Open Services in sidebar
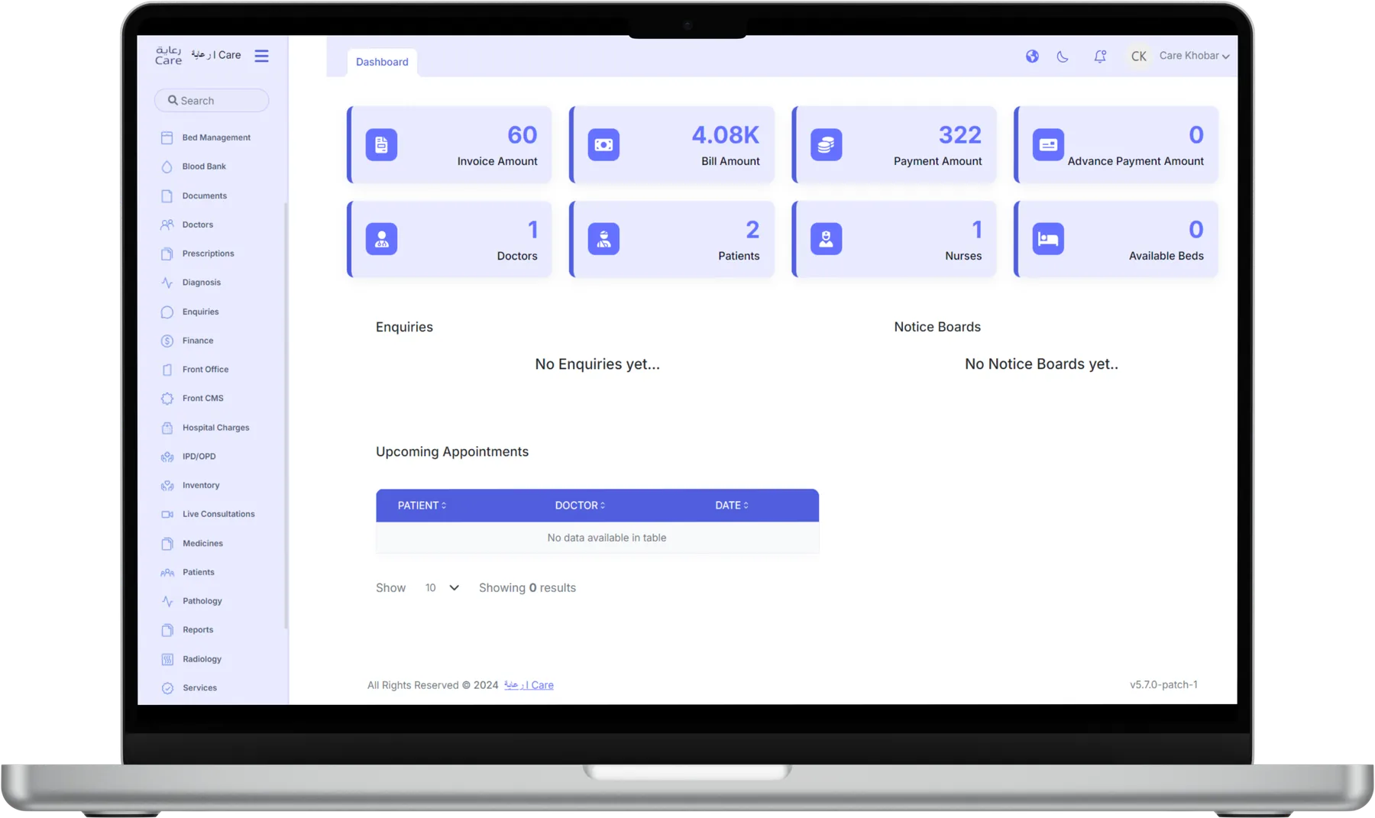1375x818 pixels. point(199,688)
